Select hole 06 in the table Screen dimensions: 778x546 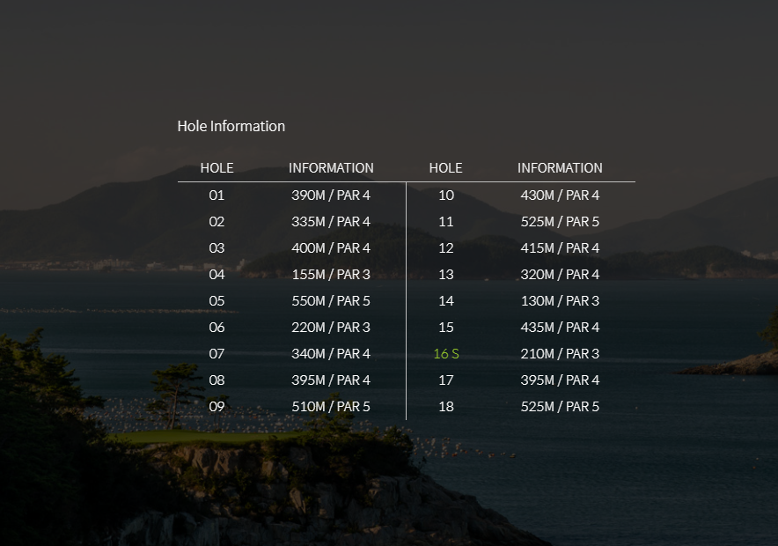217,327
